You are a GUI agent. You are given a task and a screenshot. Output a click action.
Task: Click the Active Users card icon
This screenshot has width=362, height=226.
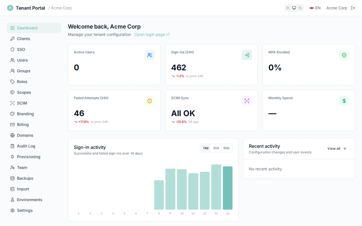(150, 55)
